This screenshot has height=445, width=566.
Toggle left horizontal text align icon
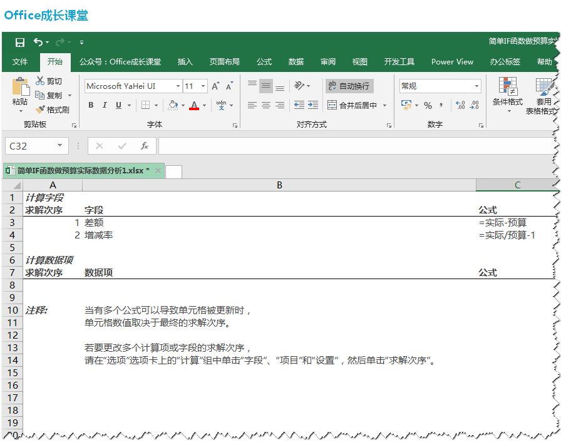click(252, 105)
